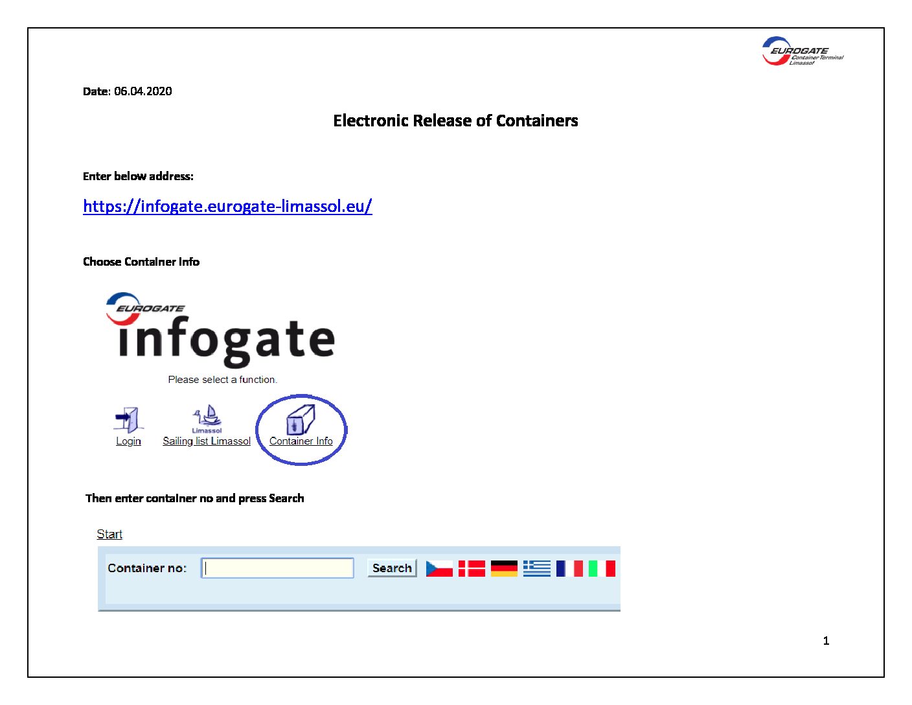Focus the Container no input field
This screenshot has height=705, width=912.
click(277, 568)
